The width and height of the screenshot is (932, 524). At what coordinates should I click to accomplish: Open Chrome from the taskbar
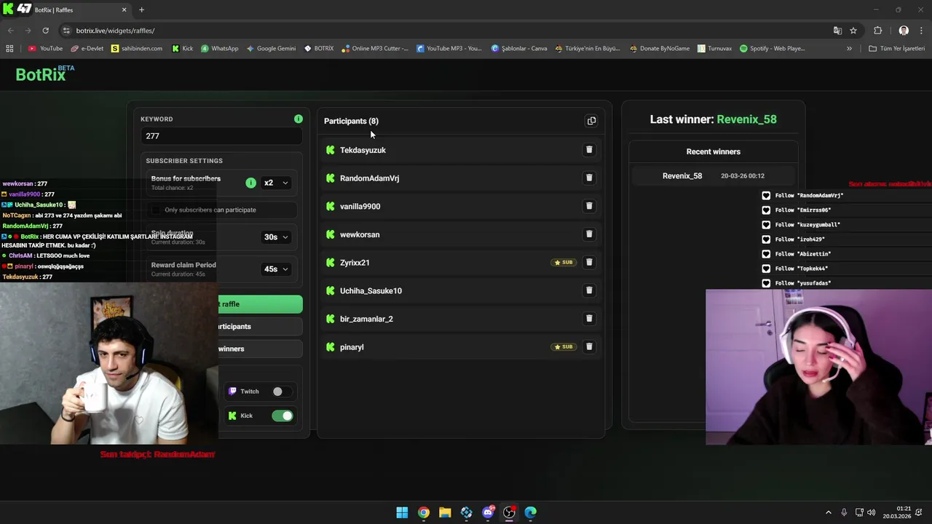pyautogui.click(x=423, y=512)
